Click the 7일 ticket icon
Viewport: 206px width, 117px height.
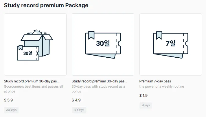click(171, 44)
